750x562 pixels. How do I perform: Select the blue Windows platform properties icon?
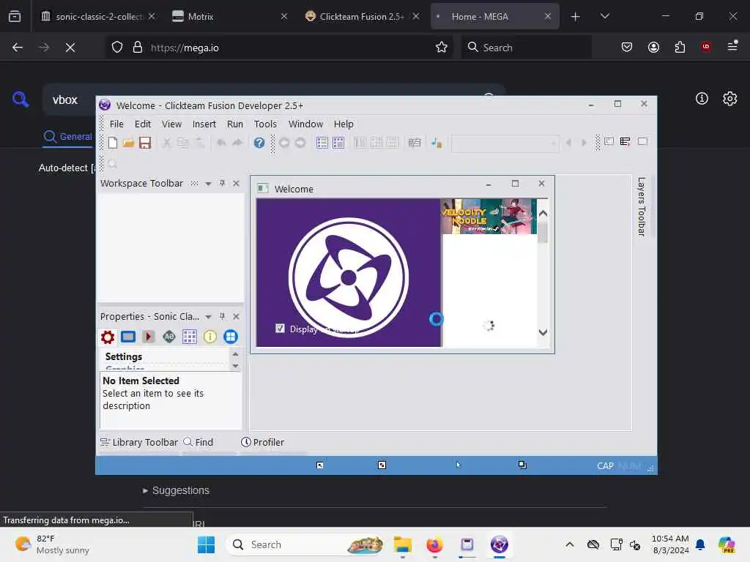[231, 337]
